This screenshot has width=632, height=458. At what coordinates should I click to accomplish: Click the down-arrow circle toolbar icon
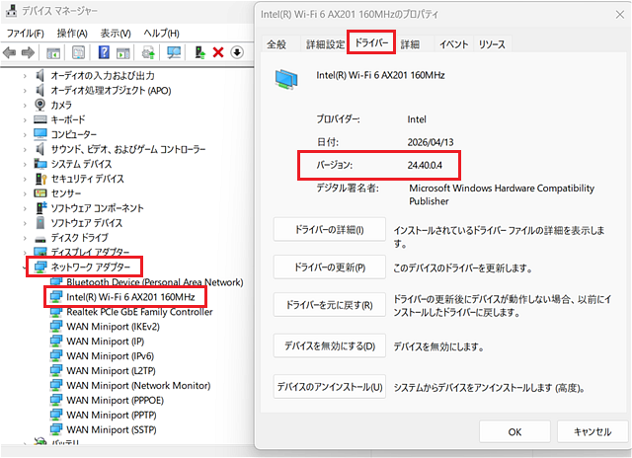point(237,52)
